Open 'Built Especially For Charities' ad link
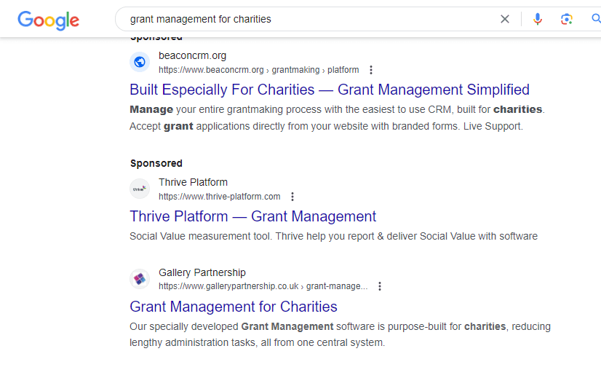601x378 pixels. [330, 90]
